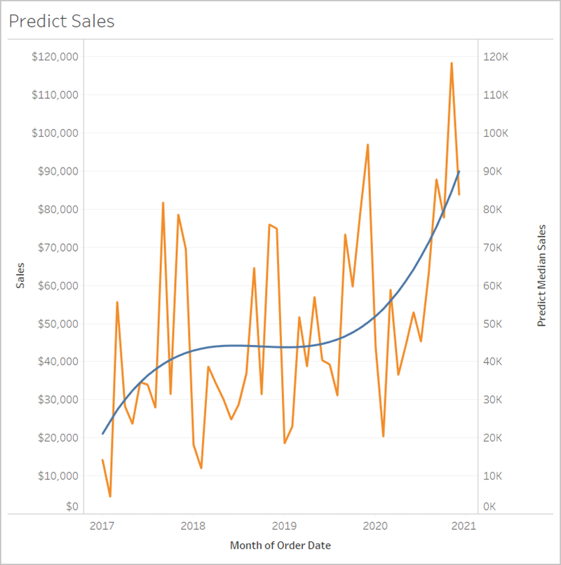Select the "Predict Median Sales" right axis title

541,275
